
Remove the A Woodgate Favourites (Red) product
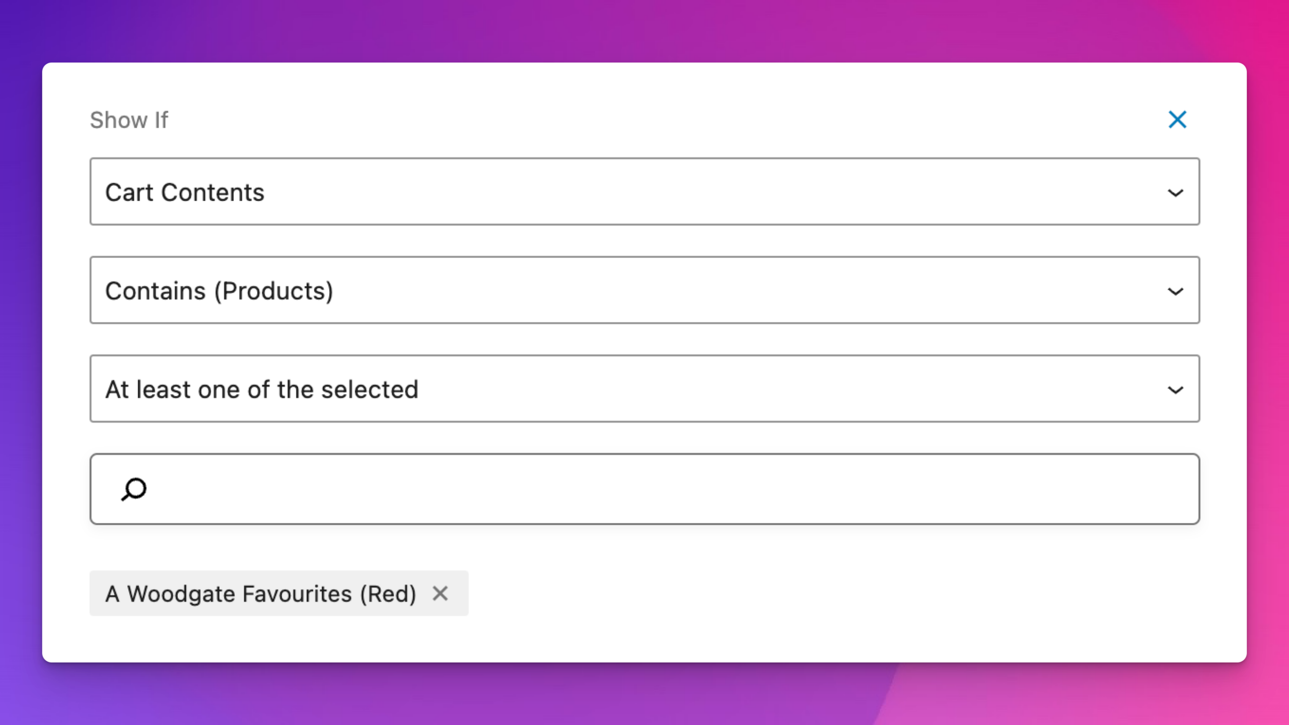(x=440, y=594)
